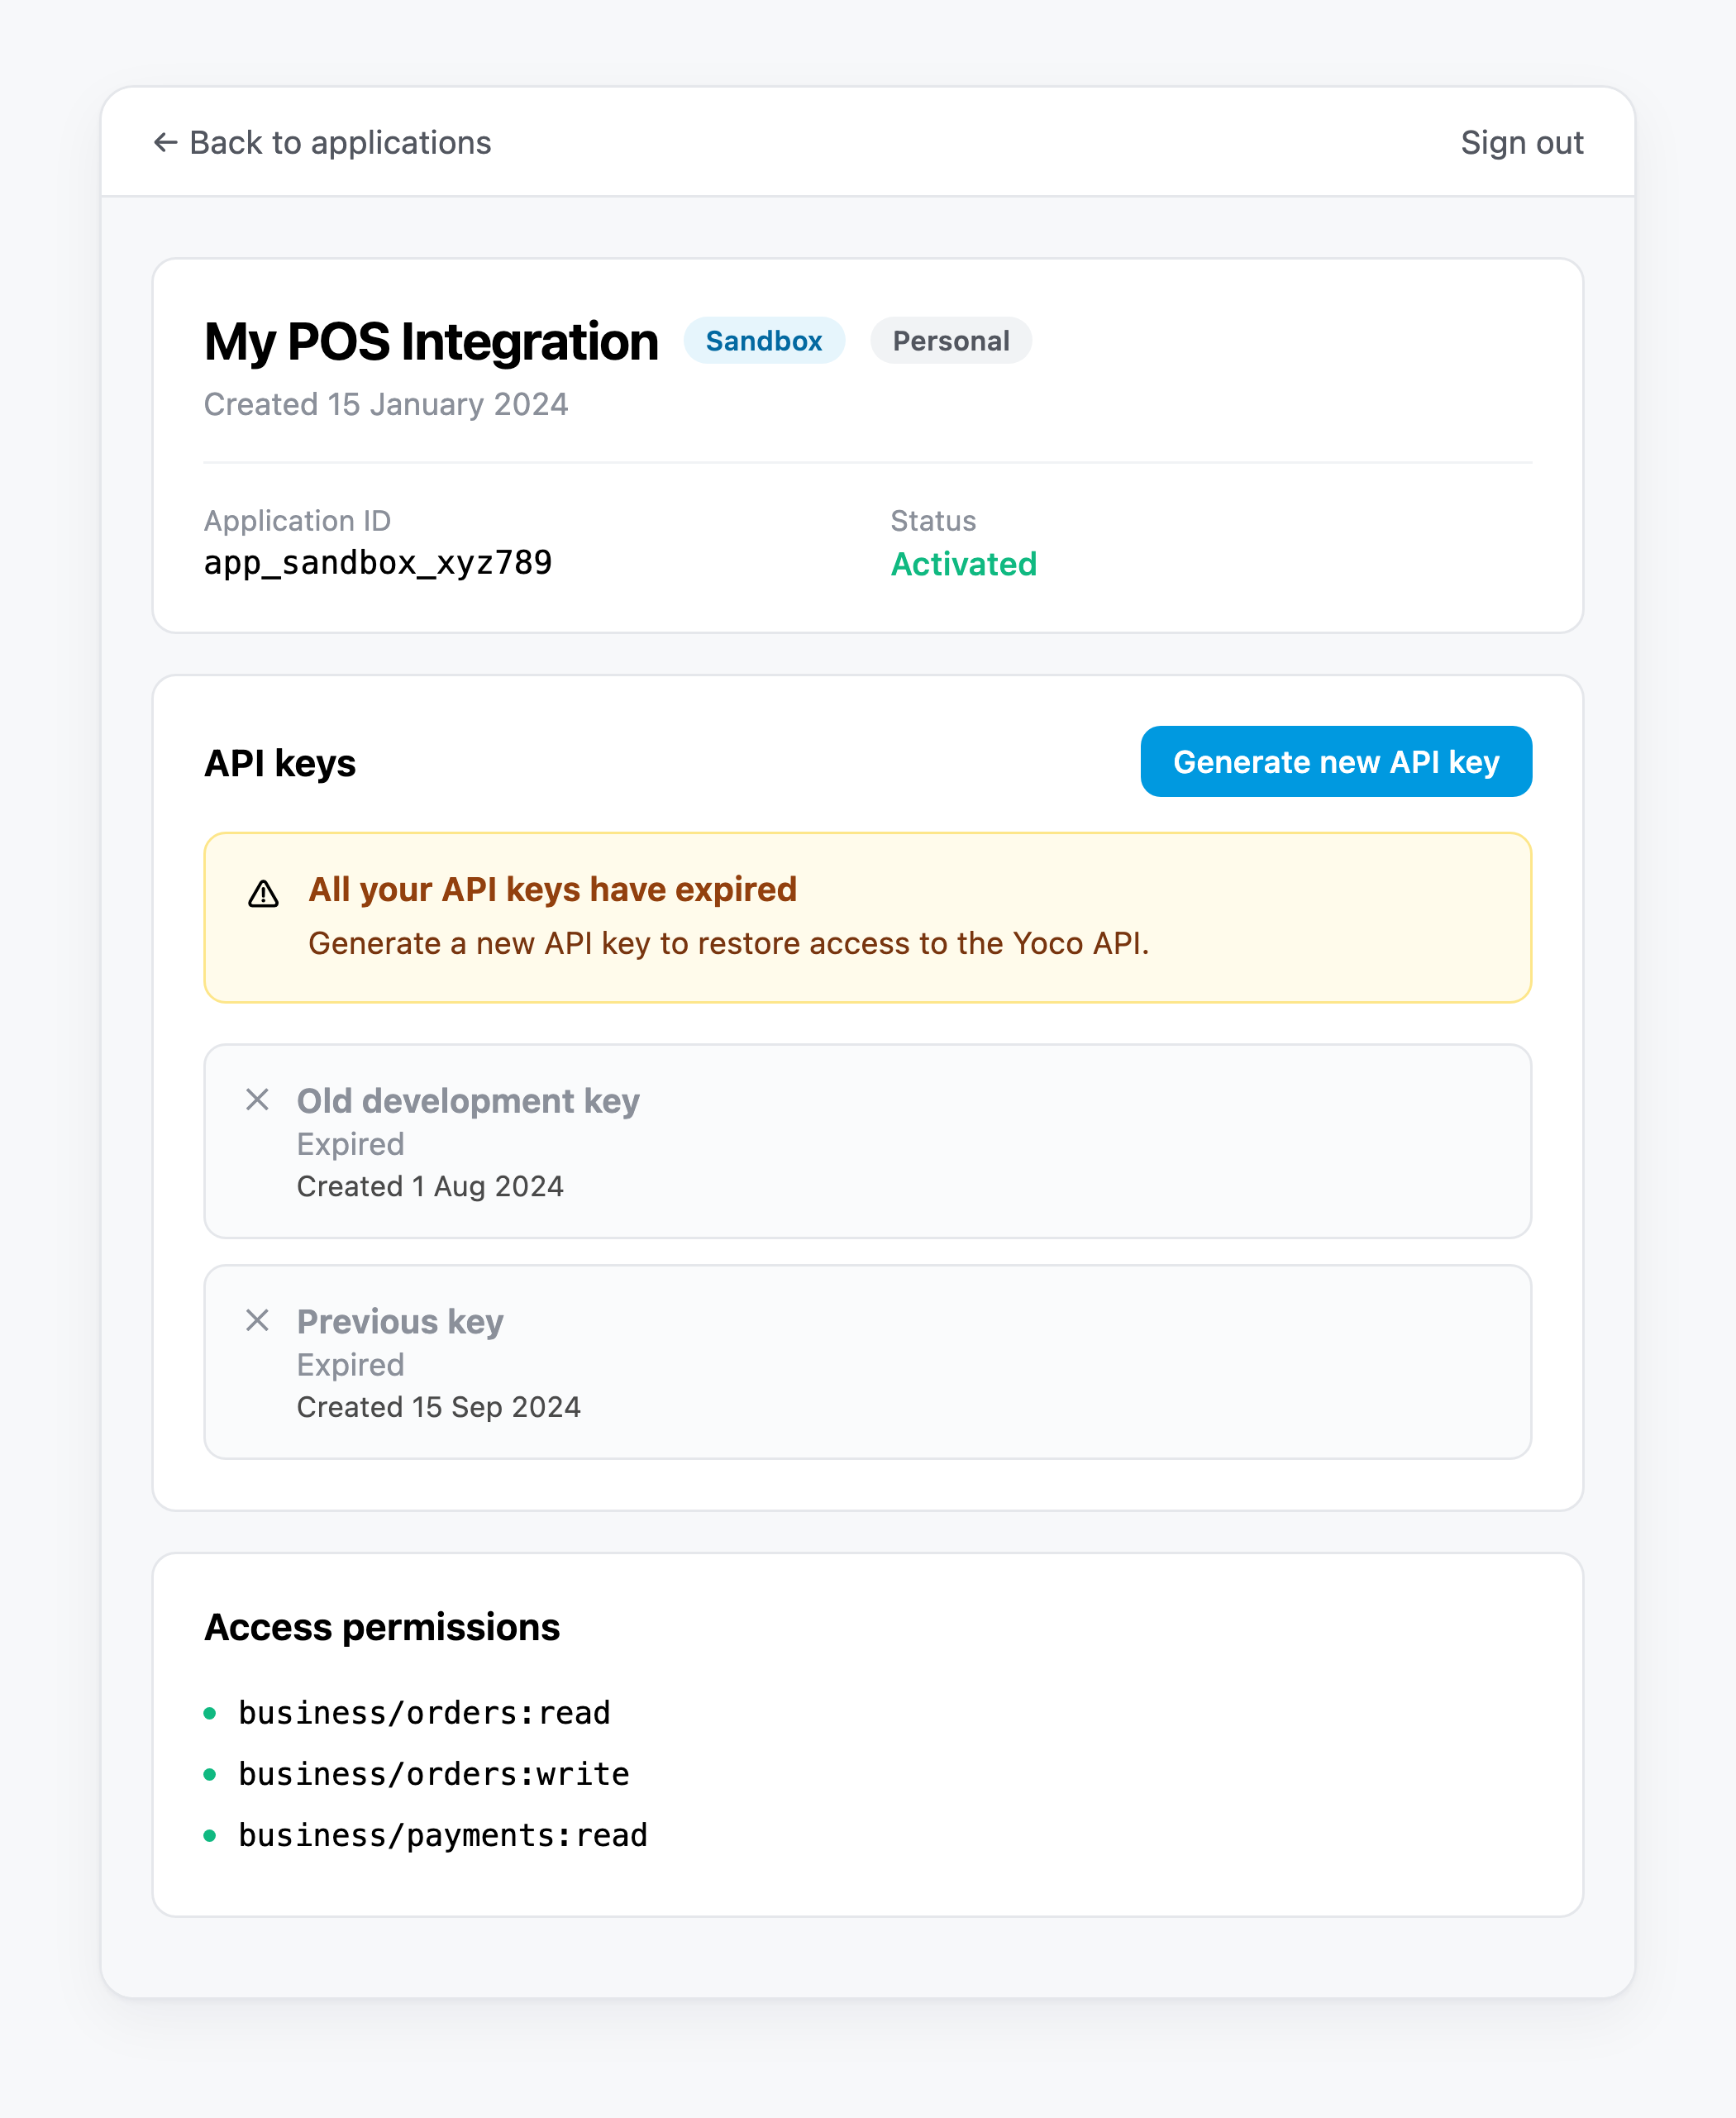
Task: Click the warning triangle icon in the alert
Action: (263, 893)
